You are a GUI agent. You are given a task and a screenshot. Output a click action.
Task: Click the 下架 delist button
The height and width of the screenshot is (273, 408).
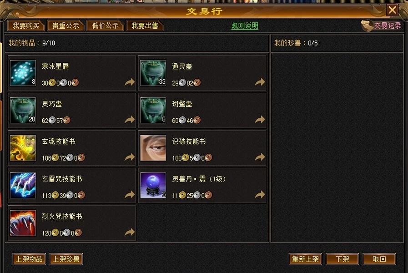pyautogui.click(x=342, y=259)
